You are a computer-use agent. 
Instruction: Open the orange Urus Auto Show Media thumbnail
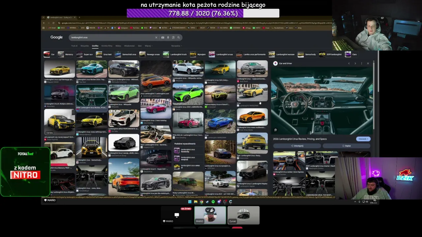coord(252,117)
